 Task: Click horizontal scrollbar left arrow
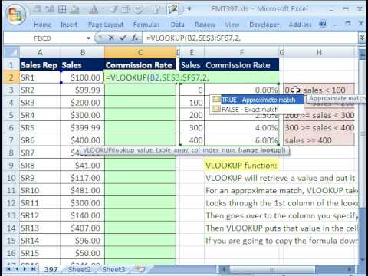click(224, 269)
